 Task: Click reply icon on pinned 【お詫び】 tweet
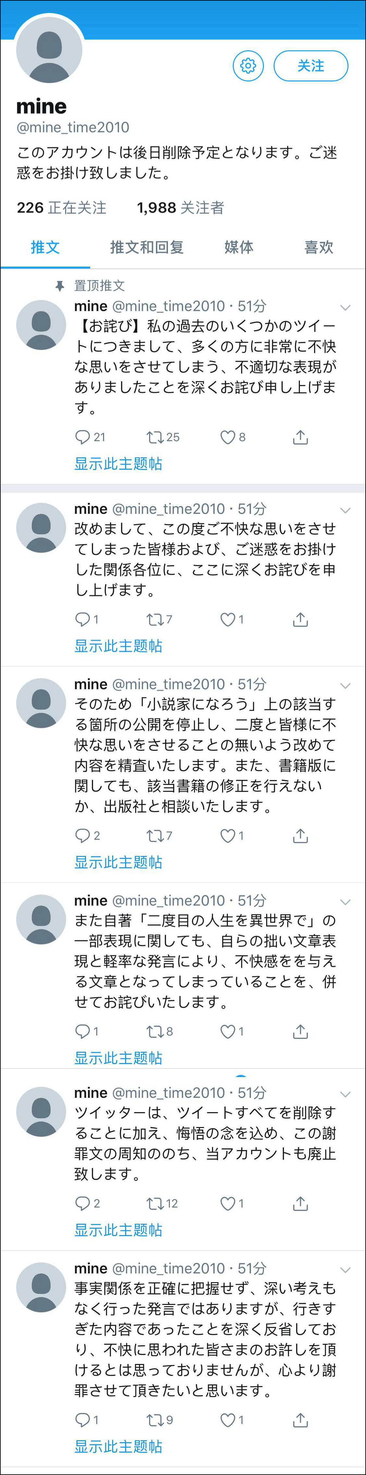(x=83, y=438)
